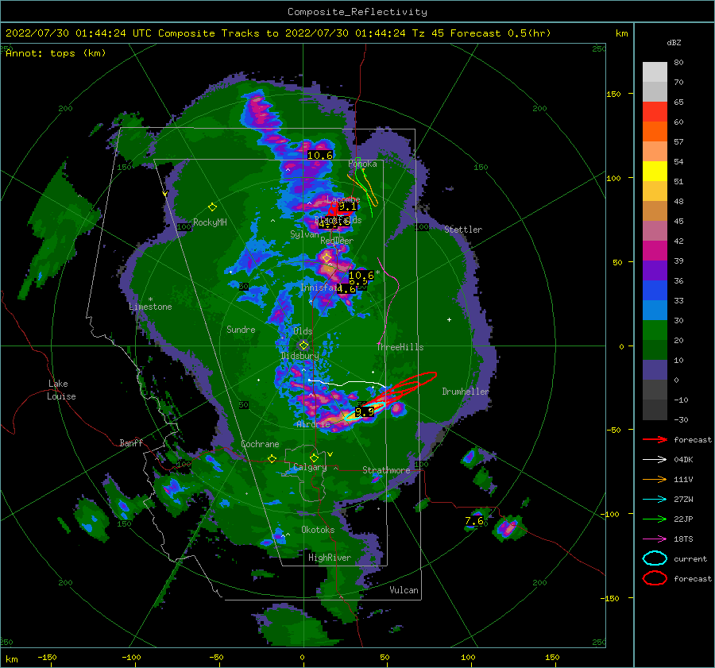Screen dimensions: 715x668
Task: Click the Calgary city label
Action: pos(310,467)
